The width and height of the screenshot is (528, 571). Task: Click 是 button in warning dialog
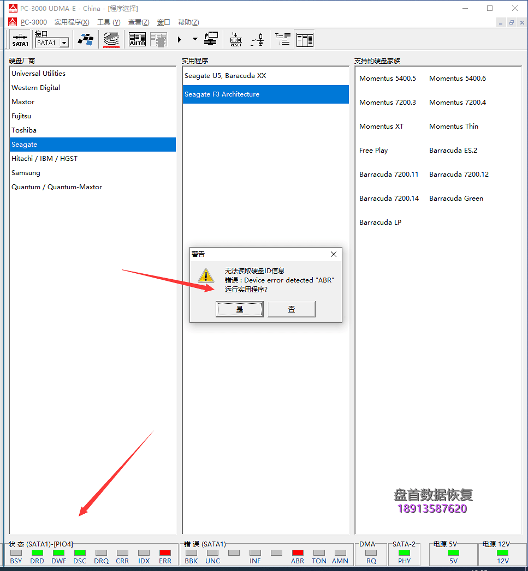click(240, 309)
